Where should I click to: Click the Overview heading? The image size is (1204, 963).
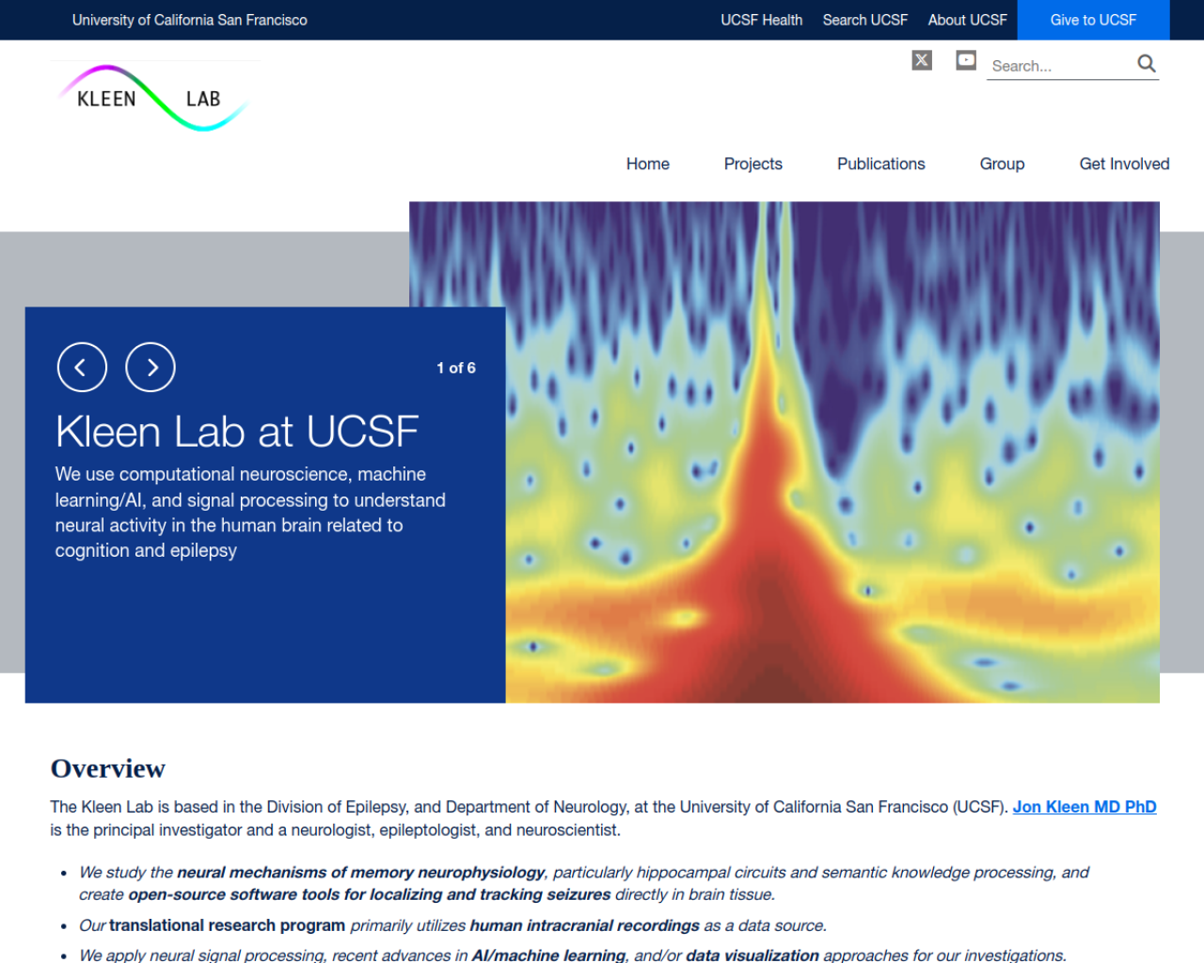[107, 768]
